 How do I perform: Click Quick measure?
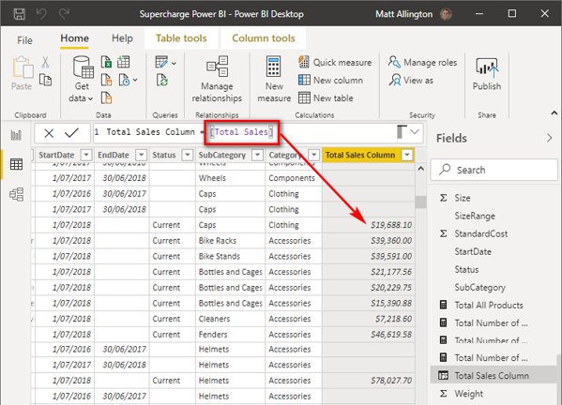coord(335,62)
